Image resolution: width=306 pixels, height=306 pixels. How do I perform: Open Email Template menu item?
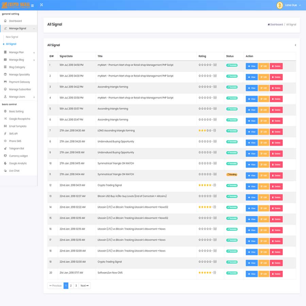tap(18, 126)
